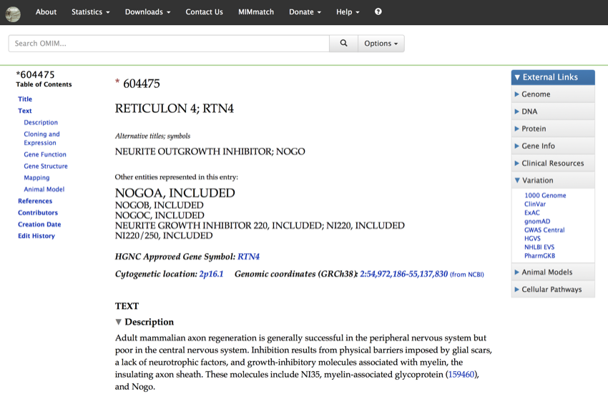Follow the 2p16.1 cytogenetic location link
The height and width of the screenshot is (409, 608).
point(211,274)
